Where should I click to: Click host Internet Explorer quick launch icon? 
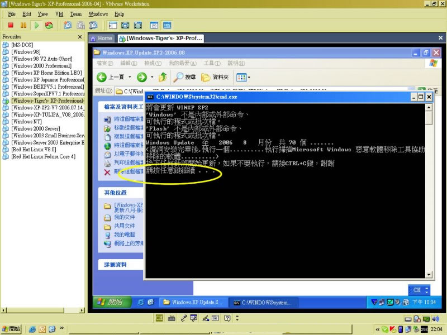32,329
